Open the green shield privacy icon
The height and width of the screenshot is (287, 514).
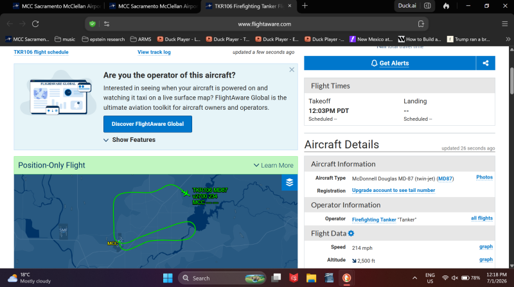93,24
